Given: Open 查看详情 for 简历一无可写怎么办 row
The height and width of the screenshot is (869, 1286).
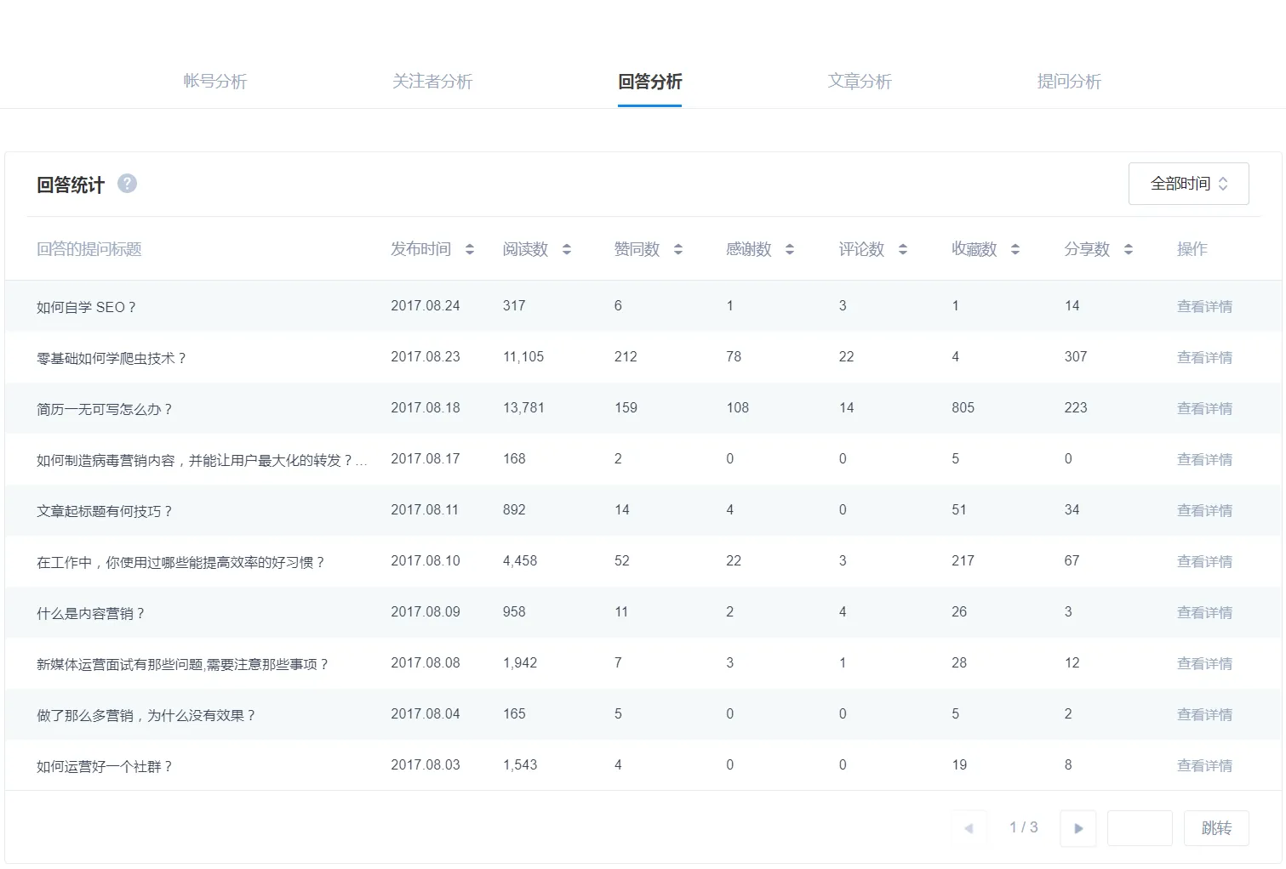Looking at the screenshot, I should (1204, 408).
